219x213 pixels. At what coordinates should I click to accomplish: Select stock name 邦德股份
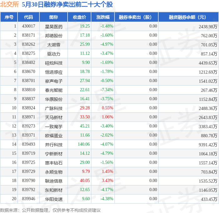[53, 36]
